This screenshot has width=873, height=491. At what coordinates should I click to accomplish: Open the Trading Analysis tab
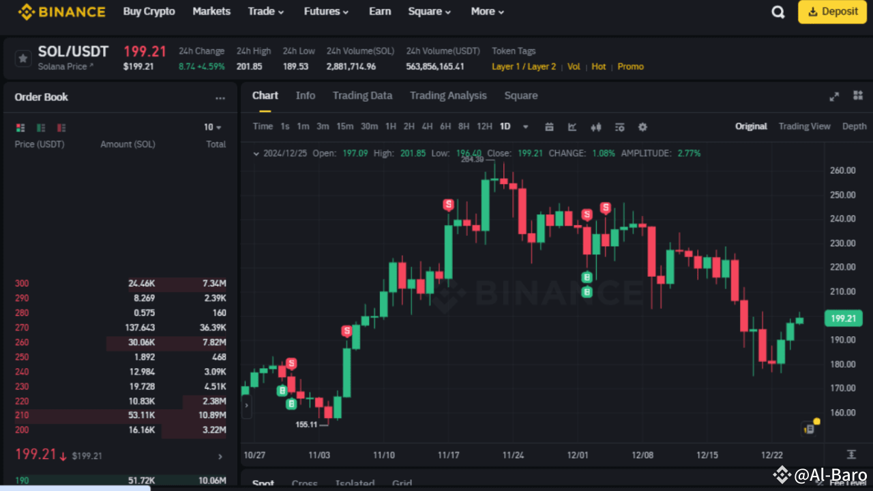coord(448,95)
